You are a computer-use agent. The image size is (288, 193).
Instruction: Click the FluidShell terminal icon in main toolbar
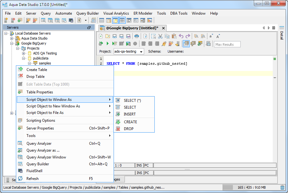[71, 20]
